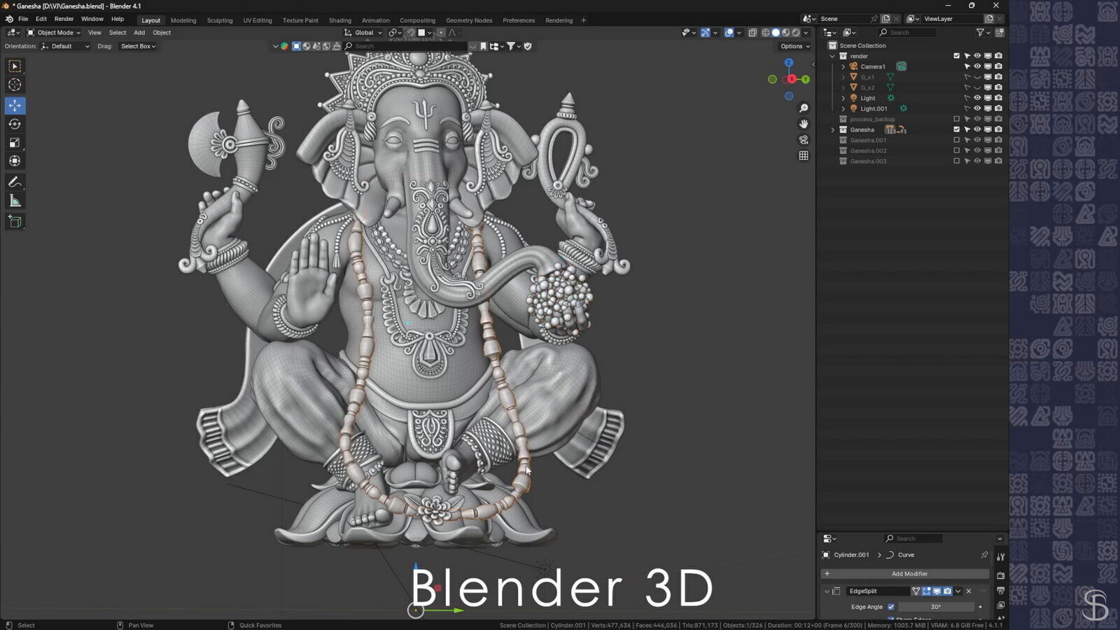Open the viewport Add menu
This screenshot has height=630, width=1120.
click(139, 32)
